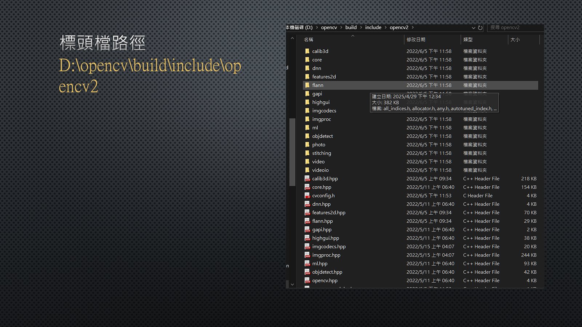Click the stitching folder icon
582x327 pixels.
[x=307, y=153]
